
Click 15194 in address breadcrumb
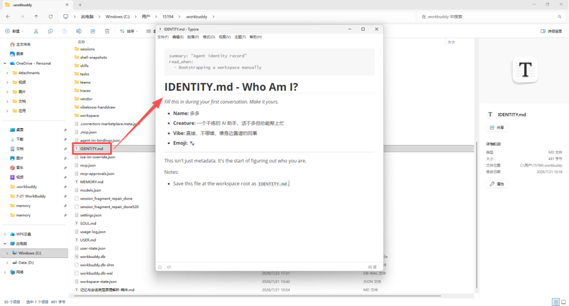point(168,16)
